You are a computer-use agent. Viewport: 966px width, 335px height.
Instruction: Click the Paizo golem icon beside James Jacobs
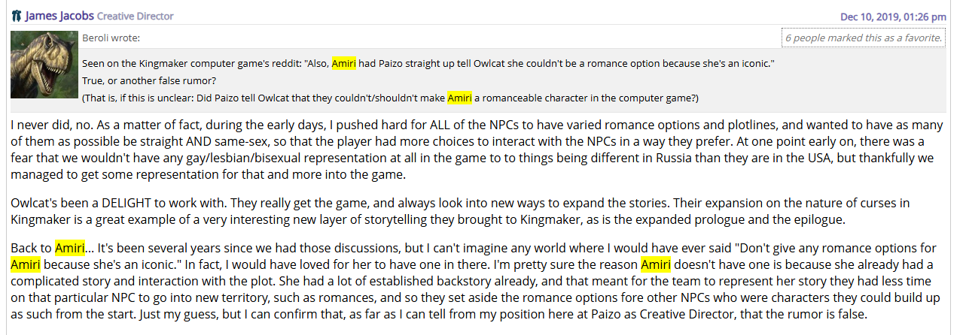[17, 16]
